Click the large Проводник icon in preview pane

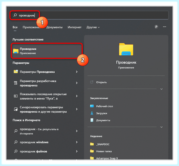pos(126,49)
